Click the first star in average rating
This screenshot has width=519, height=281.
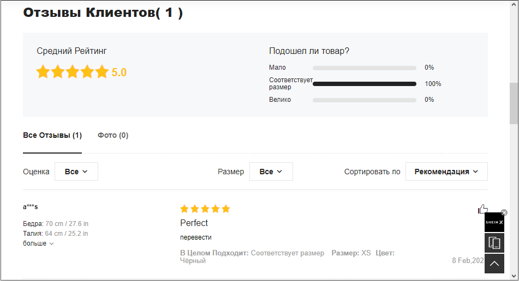[x=43, y=72]
